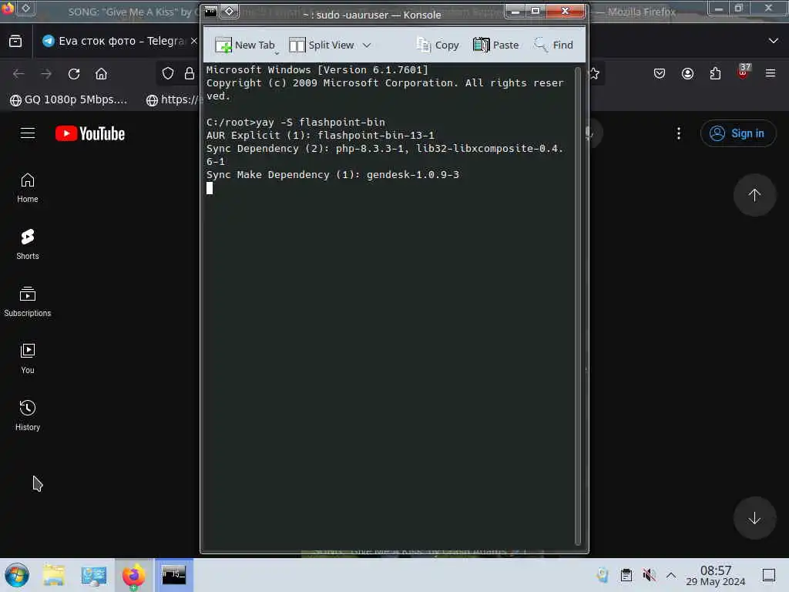789x592 pixels.
Task: Reload the current Firefox page
Action: coord(74,74)
